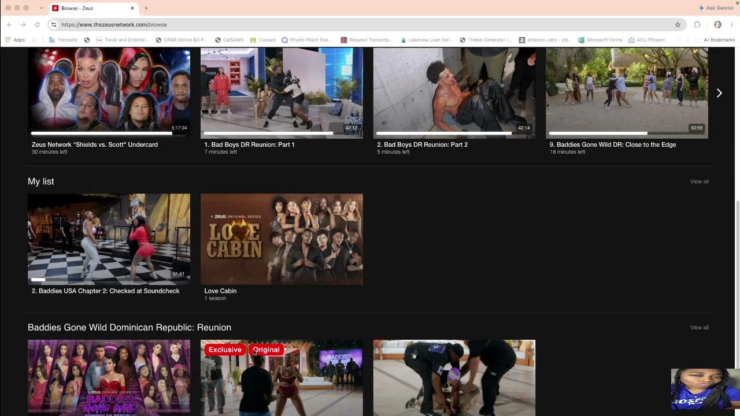Open the title 9. Baddies Gone Wild DR: Close to the Edge
The width and height of the screenshot is (740, 416).
(613, 144)
